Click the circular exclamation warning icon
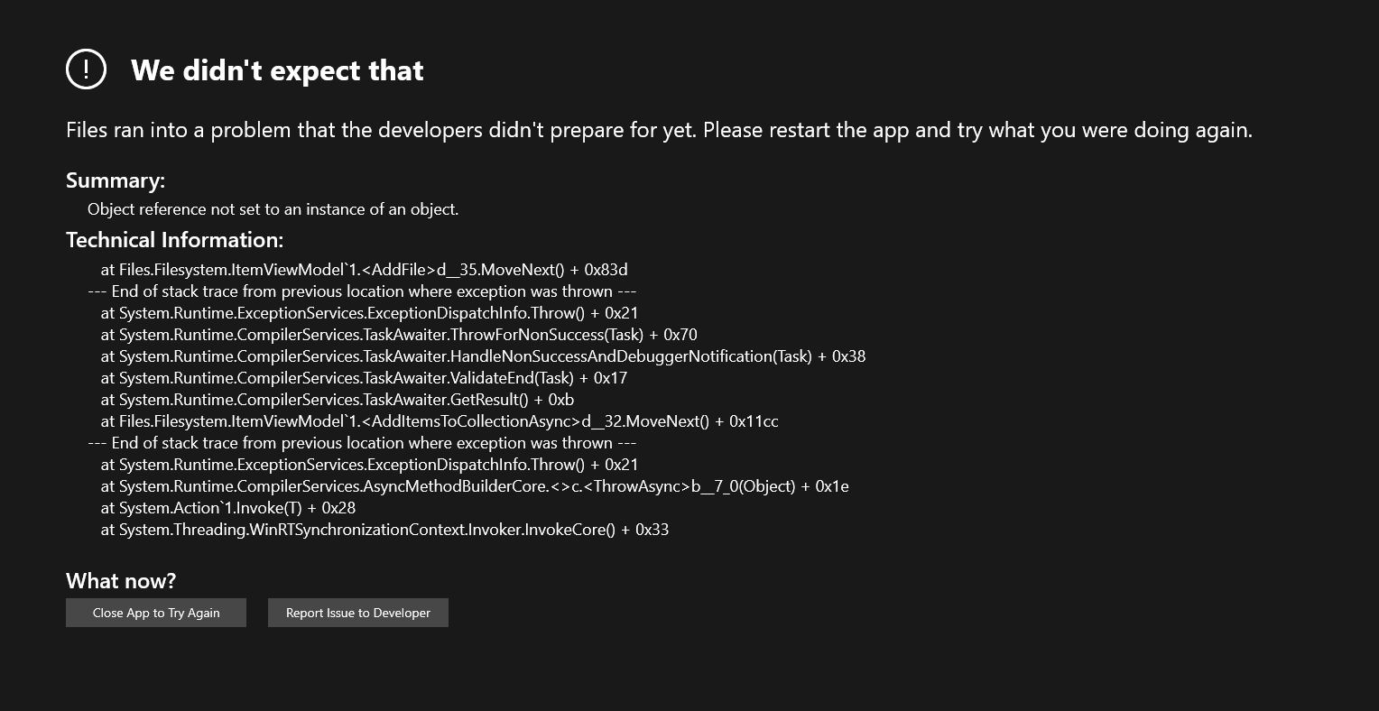This screenshot has width=1379, height=711. click(x=86, y=70)
